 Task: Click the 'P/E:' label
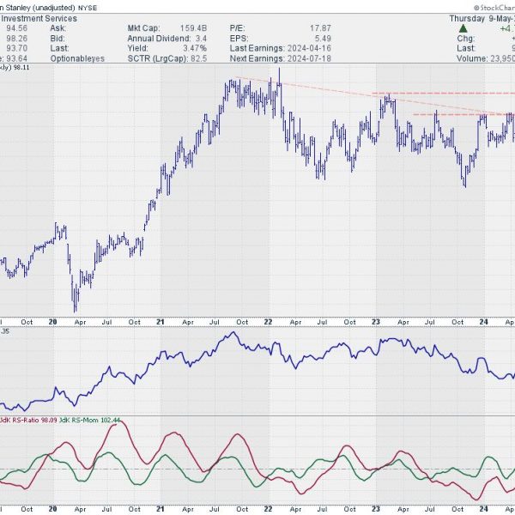click(x=237, y=28)
